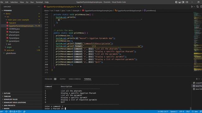This screenshot has height=113, width=202.
Task: Run Java with the play icon
Action: [192, 7]
